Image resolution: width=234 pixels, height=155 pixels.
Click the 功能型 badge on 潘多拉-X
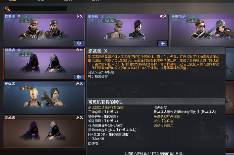(109, 21)
